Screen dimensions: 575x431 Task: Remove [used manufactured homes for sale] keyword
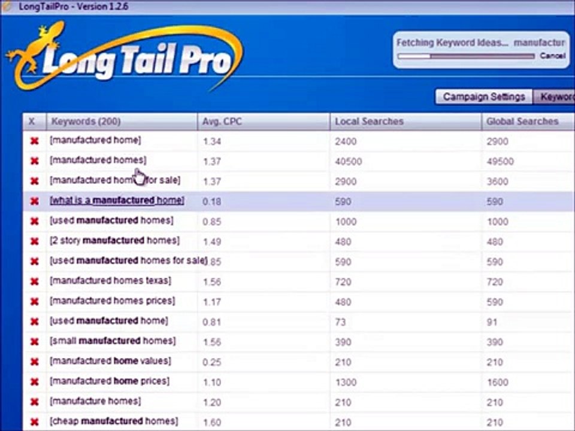[x=35, y=262]
